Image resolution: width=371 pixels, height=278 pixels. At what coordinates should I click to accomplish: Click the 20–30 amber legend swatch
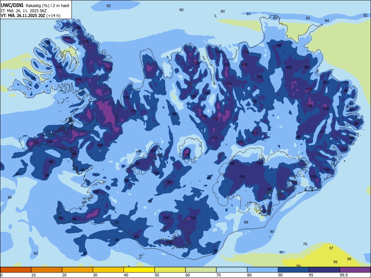(78, 270)
